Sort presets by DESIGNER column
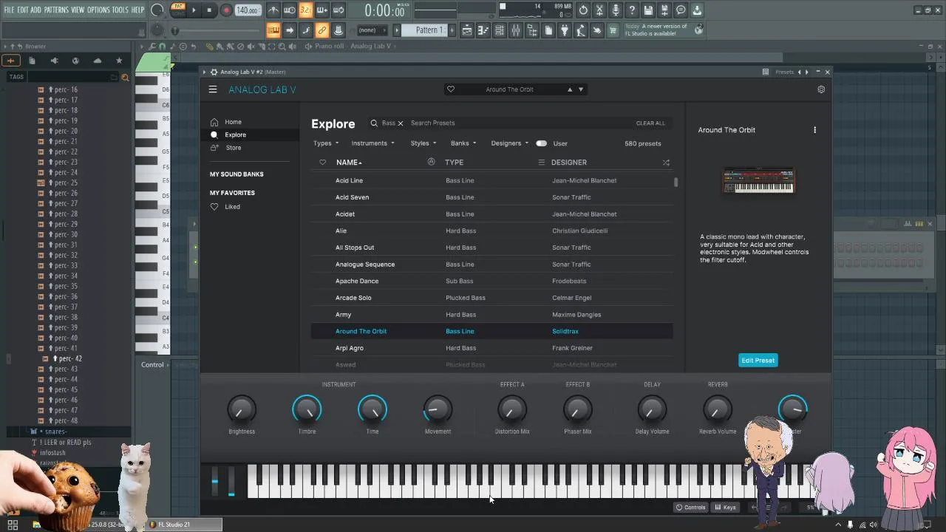This screenshot has height=532, width=946. pyautogui.click(x=568, y=163)
